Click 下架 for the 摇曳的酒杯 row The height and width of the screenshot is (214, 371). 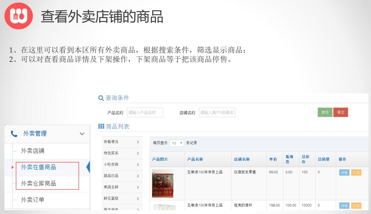point(356,206)
